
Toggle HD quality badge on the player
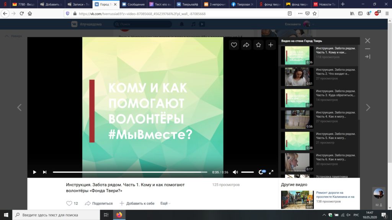point(264,172)
